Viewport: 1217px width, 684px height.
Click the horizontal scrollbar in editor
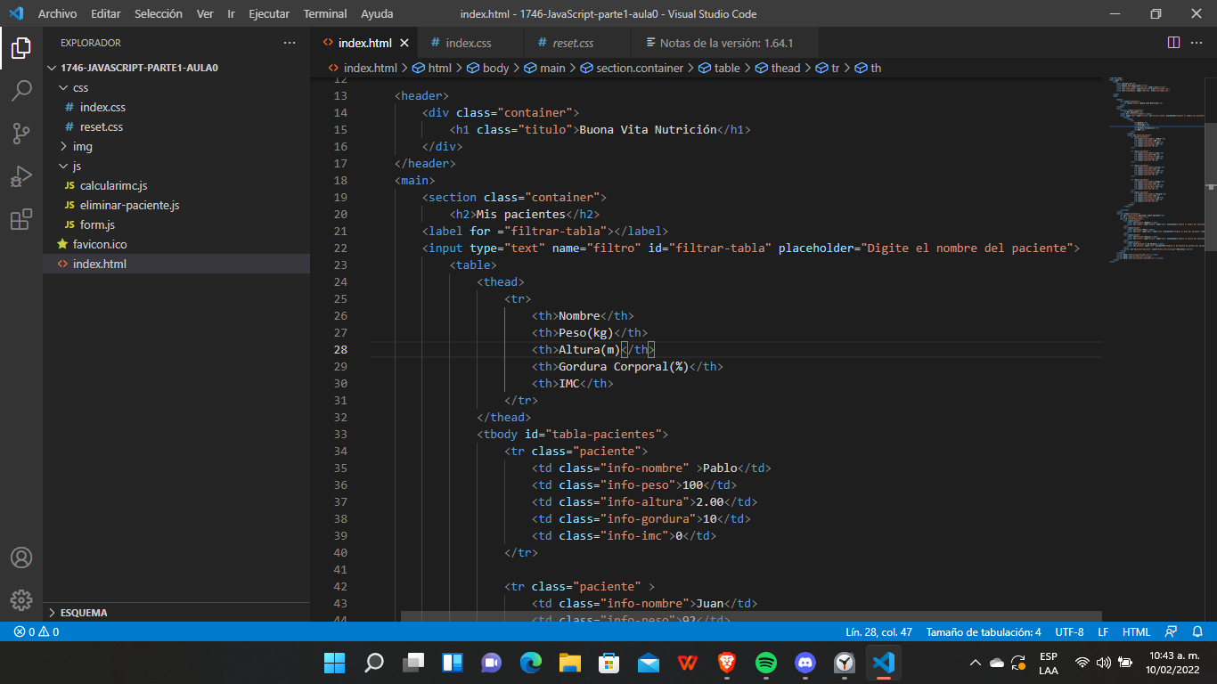[x=751, y=616]
